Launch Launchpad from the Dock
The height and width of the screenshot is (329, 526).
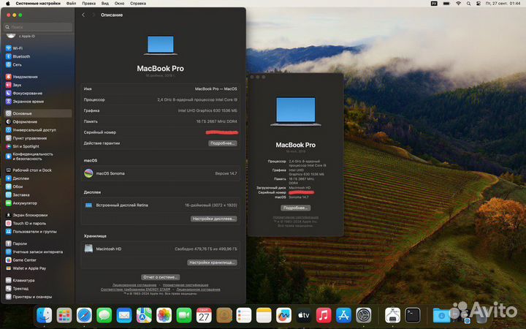pyautogui.click(x=64, y=315)
